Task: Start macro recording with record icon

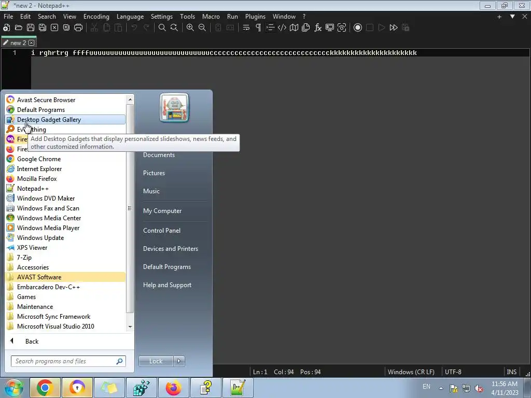Action: coord(358,28)
